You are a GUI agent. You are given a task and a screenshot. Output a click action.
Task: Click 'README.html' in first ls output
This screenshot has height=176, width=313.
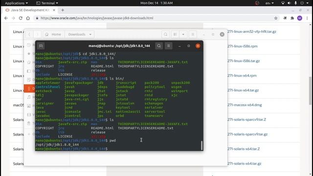point(102,66)
